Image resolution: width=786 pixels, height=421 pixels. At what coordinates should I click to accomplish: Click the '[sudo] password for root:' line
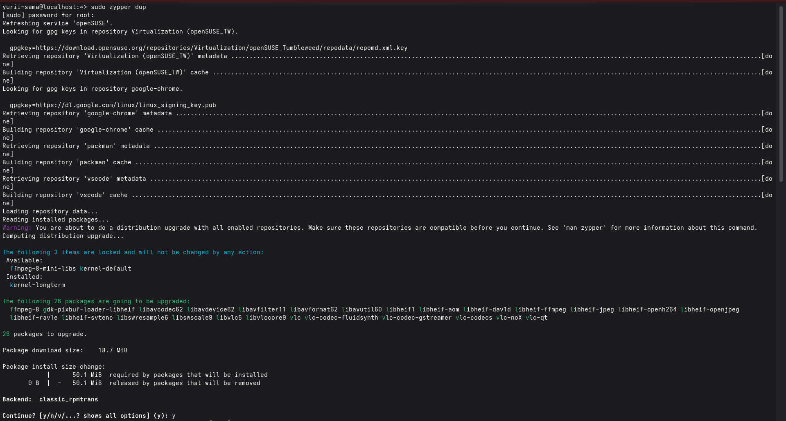[48, 15]
